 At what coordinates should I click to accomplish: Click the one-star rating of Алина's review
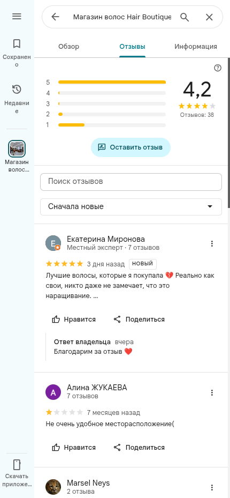pos(64,413)
